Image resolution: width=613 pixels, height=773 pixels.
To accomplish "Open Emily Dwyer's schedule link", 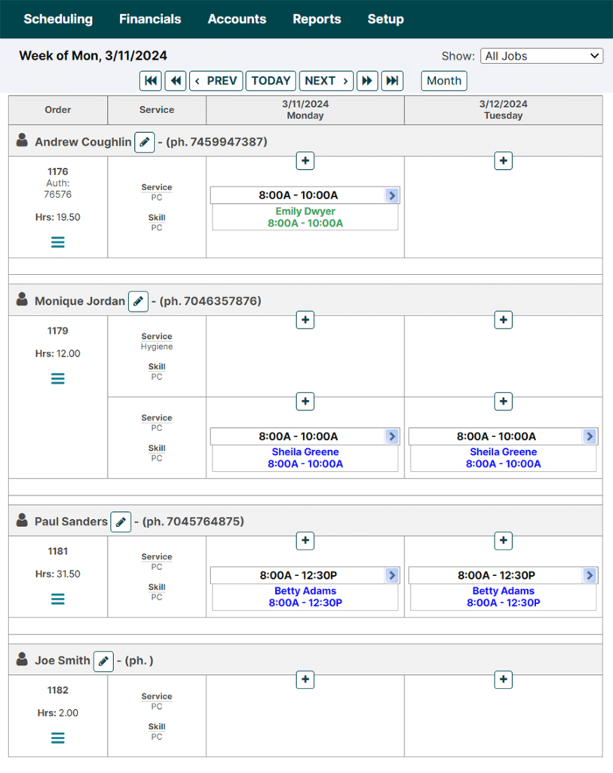I will tap(305, 211).
